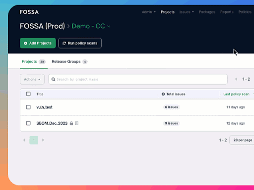Click the Add Projects button
This screenshot has height=190, width=254.
point(38,43)
